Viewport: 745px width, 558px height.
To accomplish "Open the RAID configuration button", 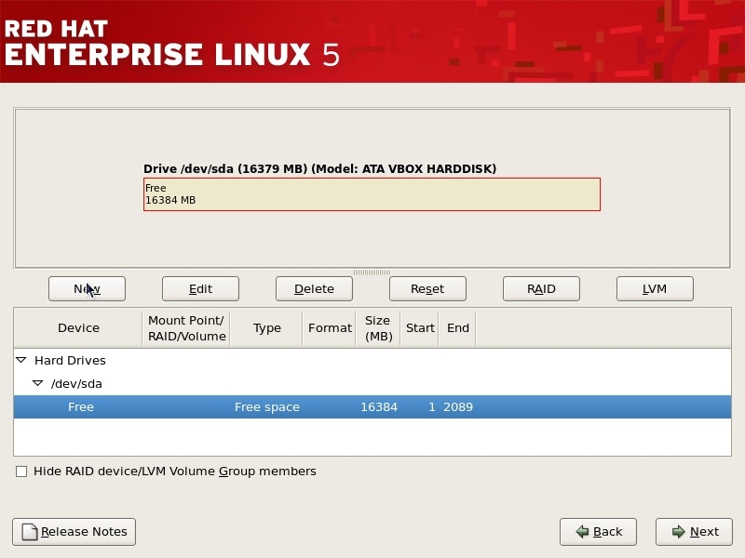I will (x=541, y=288).
